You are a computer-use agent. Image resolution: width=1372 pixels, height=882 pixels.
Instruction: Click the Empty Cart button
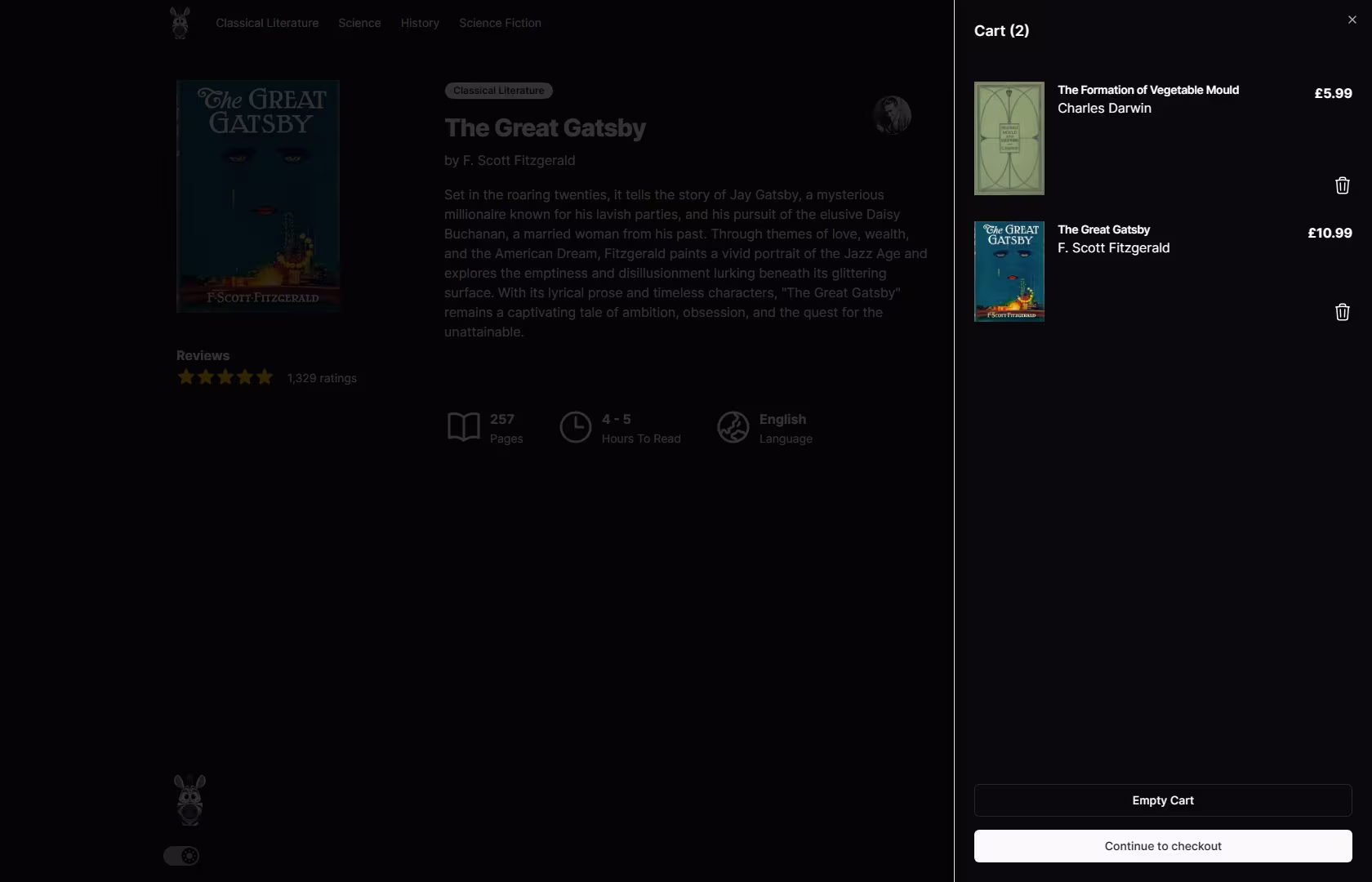click(1163, 800)
